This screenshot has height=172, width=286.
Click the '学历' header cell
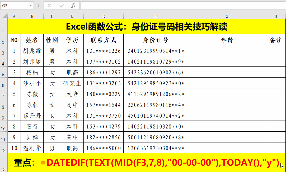[x=72, y=40]
